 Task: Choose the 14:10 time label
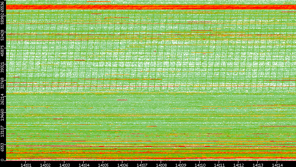pyautogui.click(x=200, y=165)
